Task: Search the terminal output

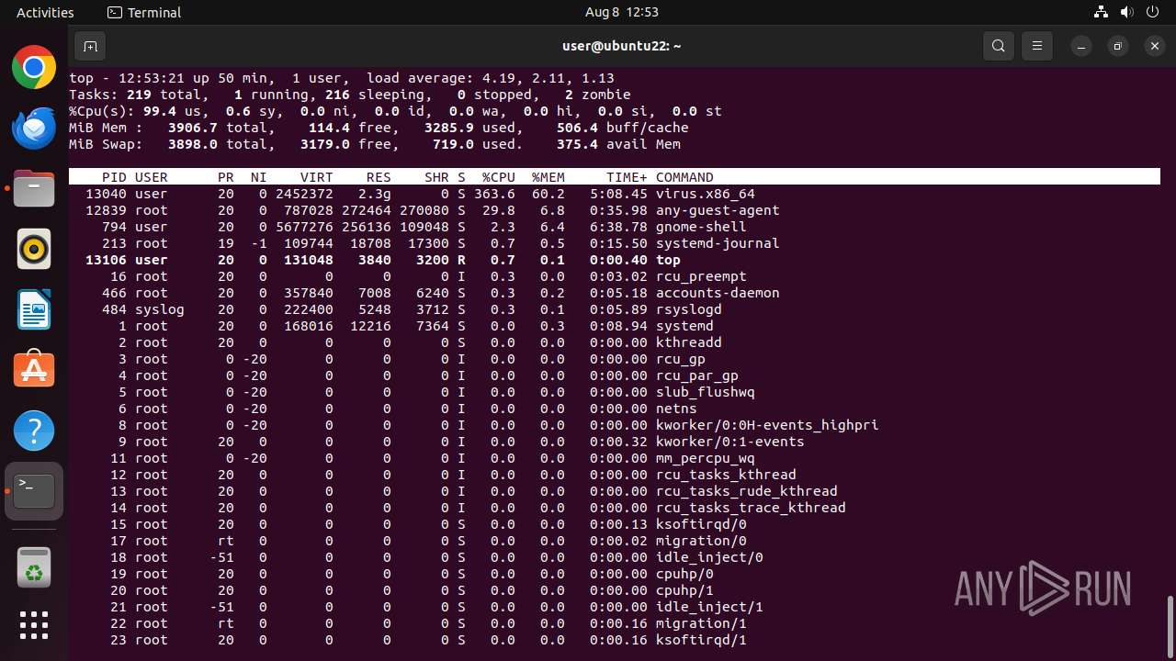Action: (x=999, y=46)
